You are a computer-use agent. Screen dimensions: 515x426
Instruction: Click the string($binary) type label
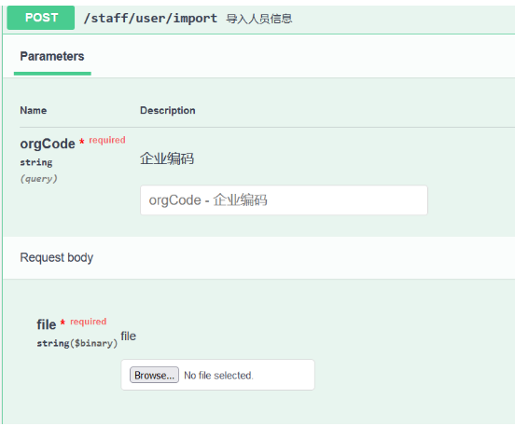click(77, 343)
